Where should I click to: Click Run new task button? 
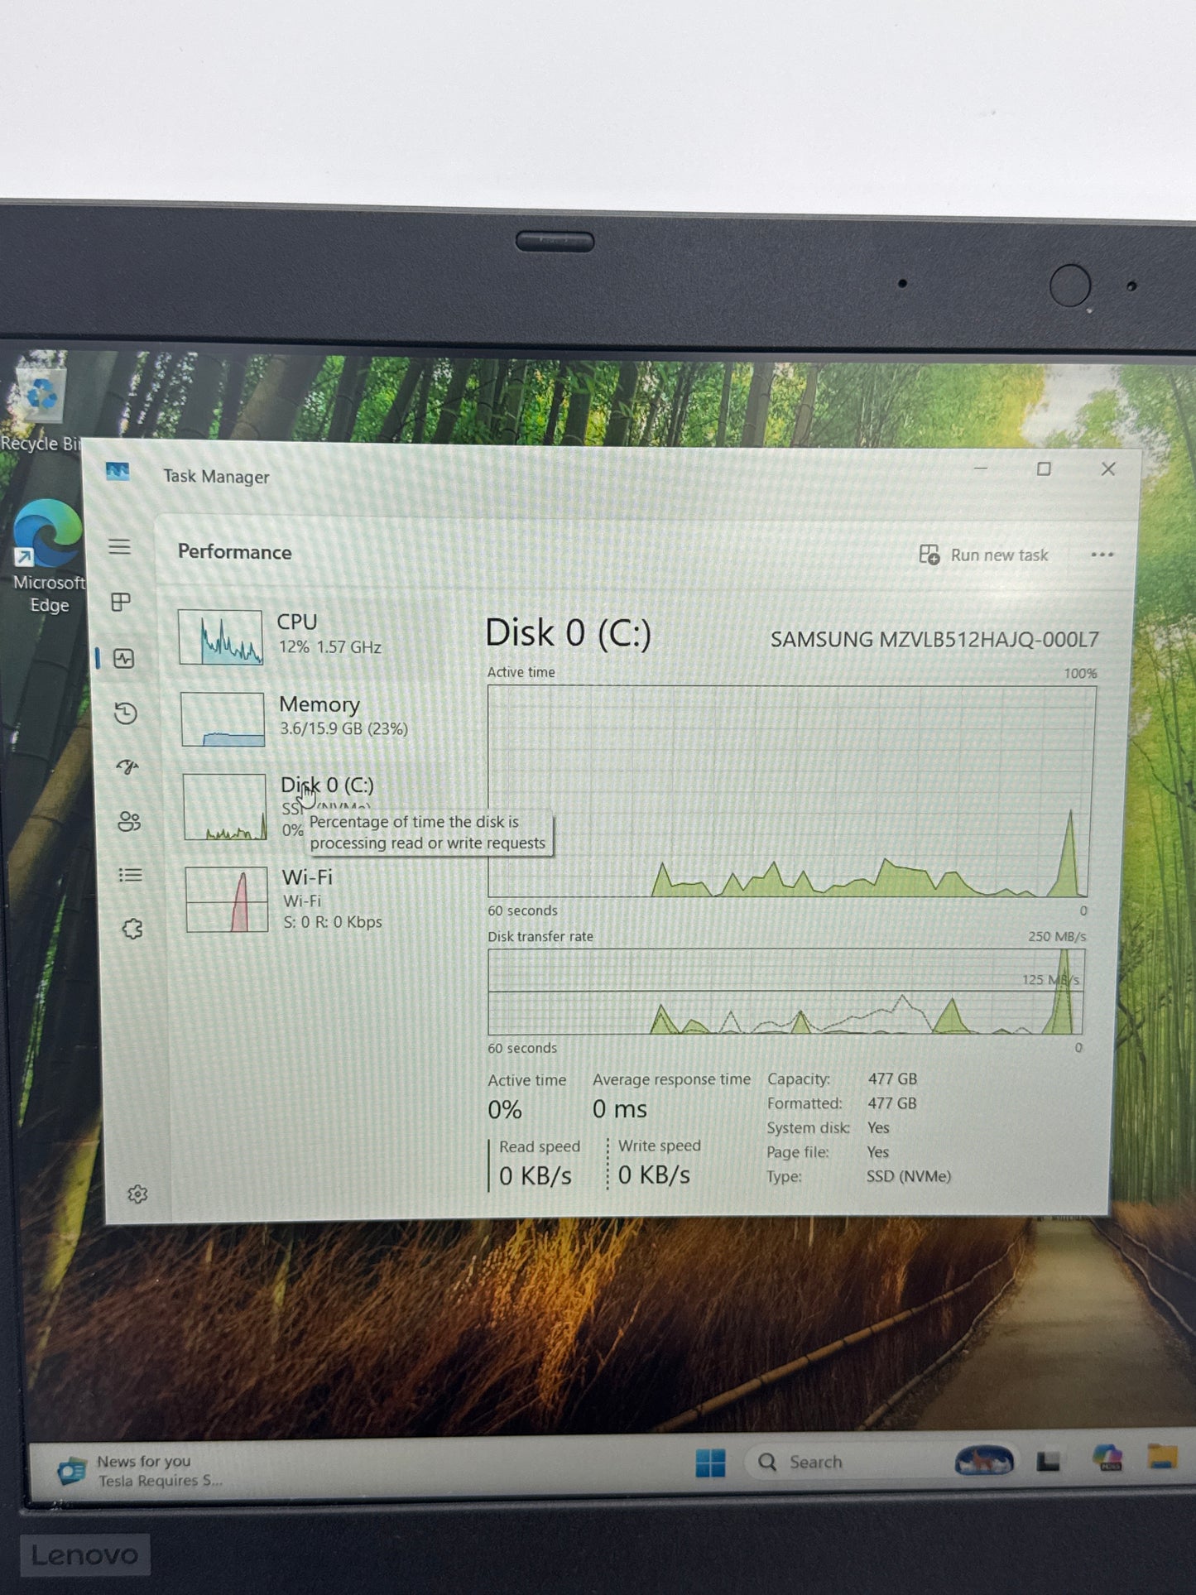[x=984, y=555]
